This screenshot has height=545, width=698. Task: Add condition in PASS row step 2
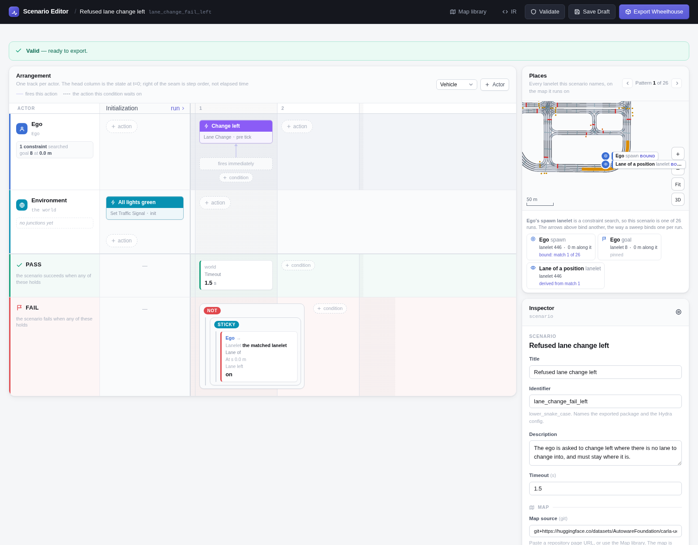pyautogui.click(x=298, y=265)
